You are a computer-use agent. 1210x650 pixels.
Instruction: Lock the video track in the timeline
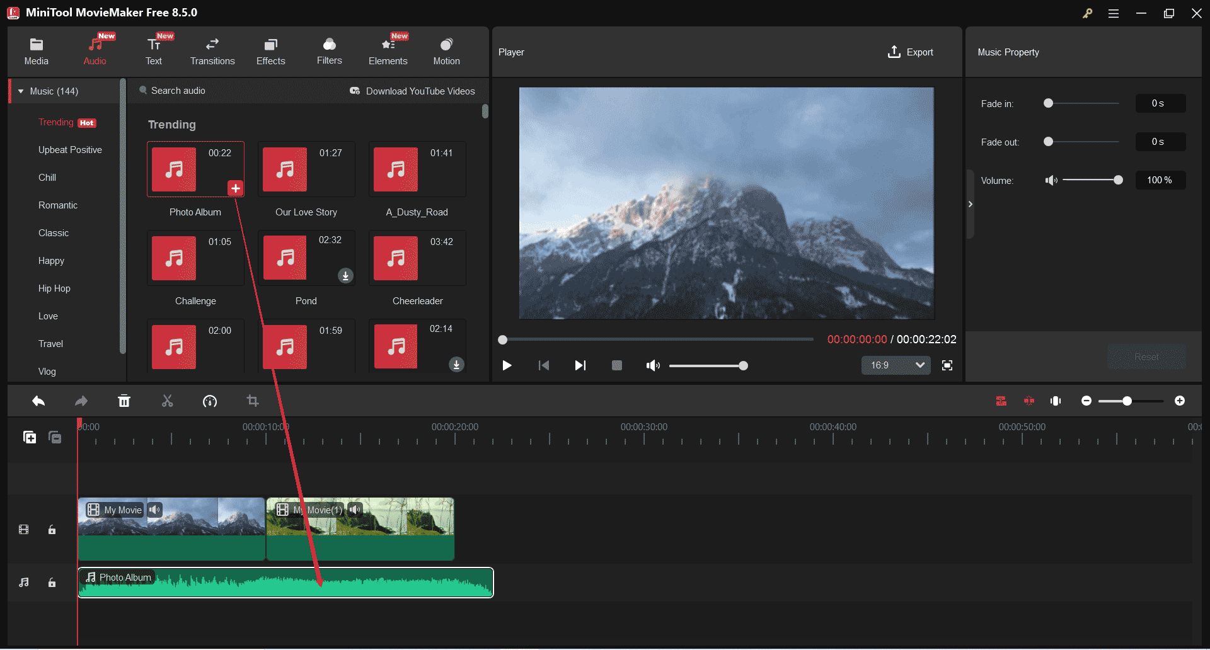click(x=52, y=530)
